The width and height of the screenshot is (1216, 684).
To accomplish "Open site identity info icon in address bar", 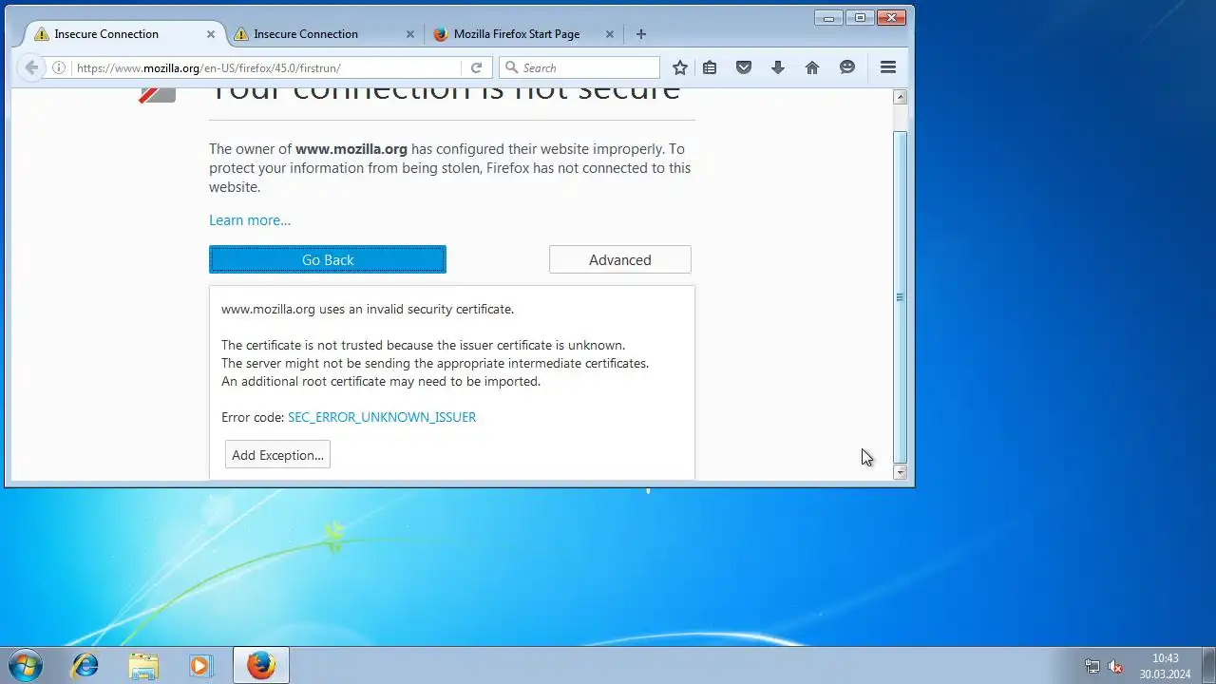I will click(x=59, y=67).
